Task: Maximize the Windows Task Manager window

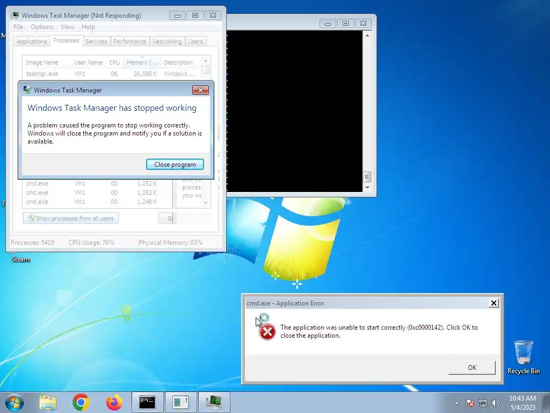Action: coord(195,16)
